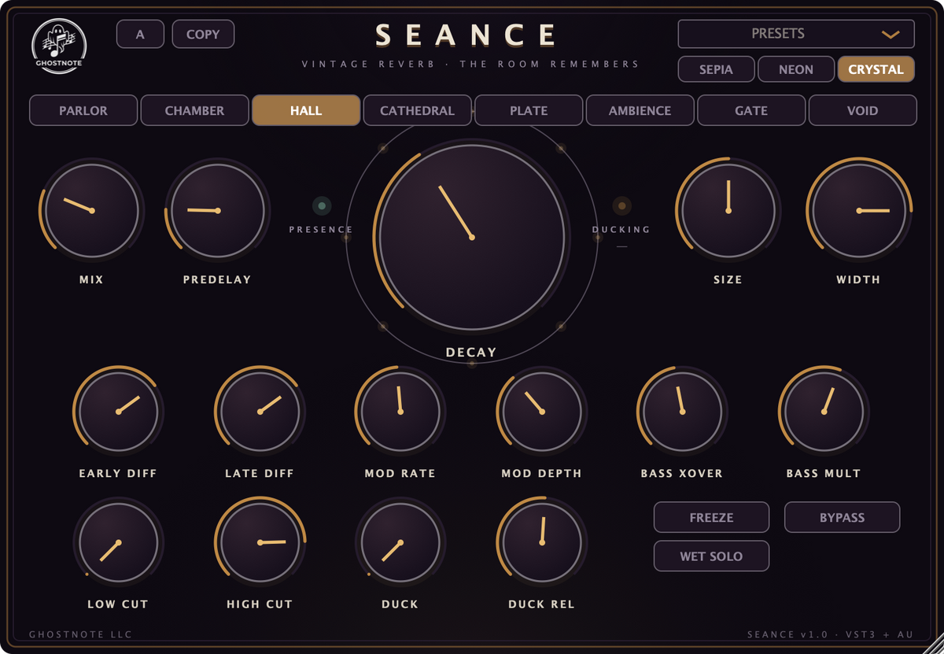944x654 pixels.
Task: Click the 'SEANCE v1.0 · VST3 + AU' text
Action: pyautogui.click(x=830, y=634)
